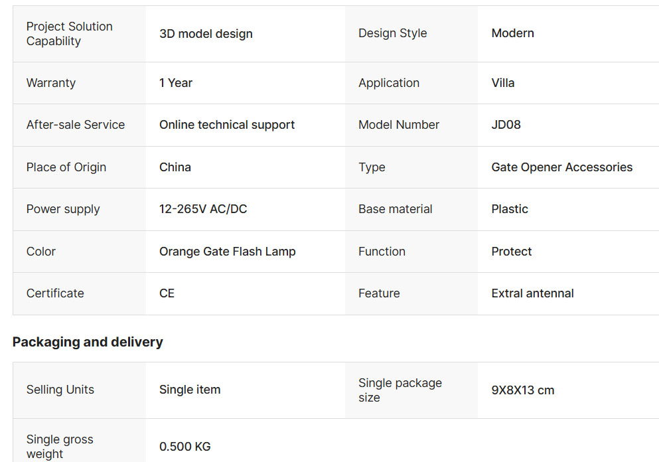659x462 pixels.
Task: Click the 'CE' certificate value
Action: [x=167, y=293]
